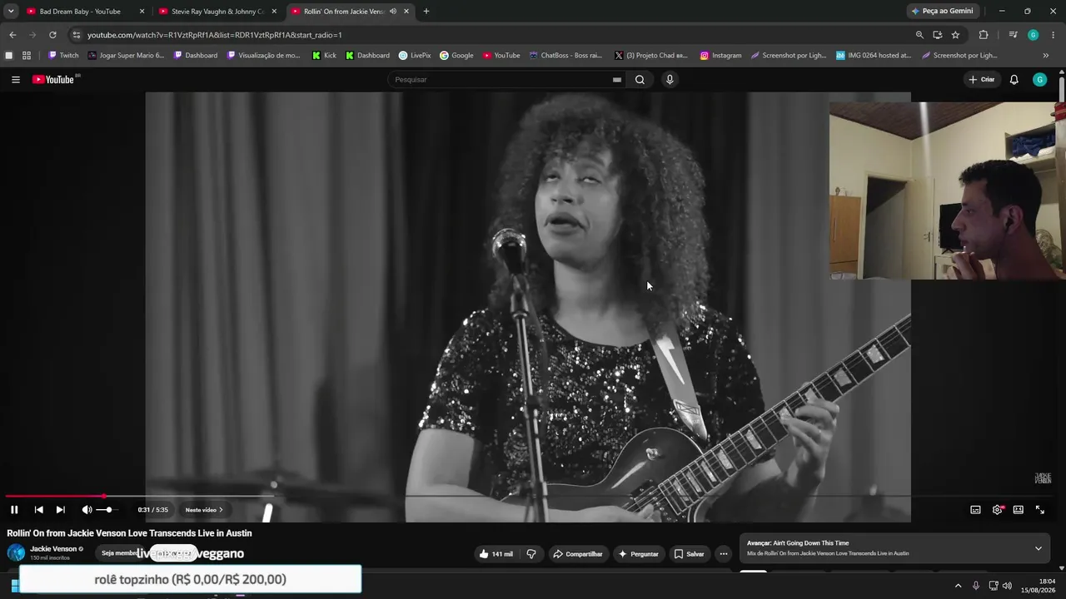Viewport: 1066px width, 599px height.
Task: Open Jackie Venson channel avatar
Action: pos(16,552)
